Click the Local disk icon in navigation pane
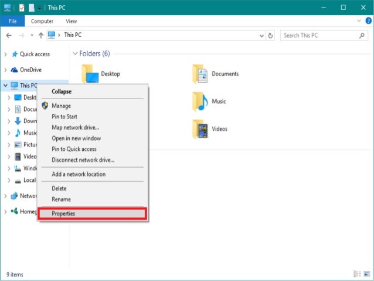The height and width of the screenshot is (281, 374). pyautogui.click(x=18, y=181)
